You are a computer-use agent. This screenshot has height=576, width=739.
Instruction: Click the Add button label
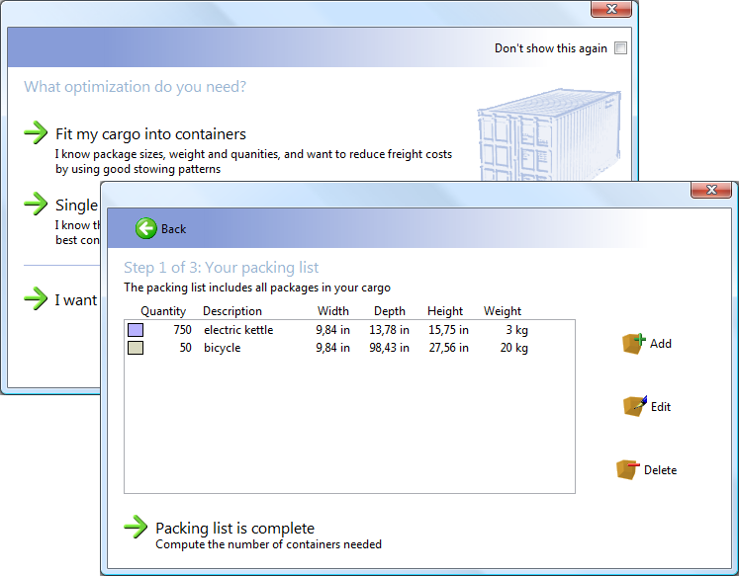click(x=661, y=344)
